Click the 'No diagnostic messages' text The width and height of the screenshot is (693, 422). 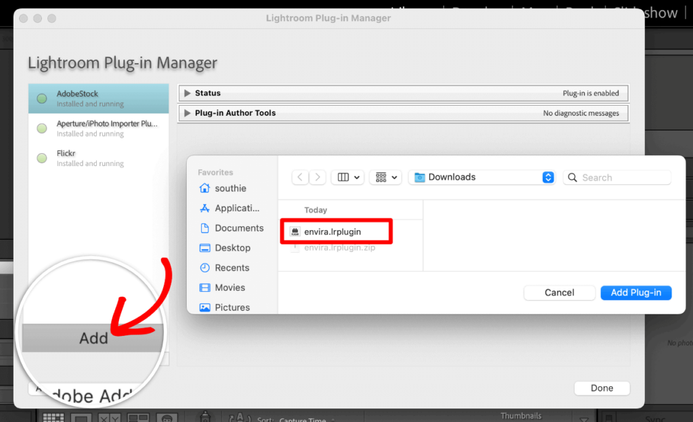pyautogui.click(x=581, y=113)
